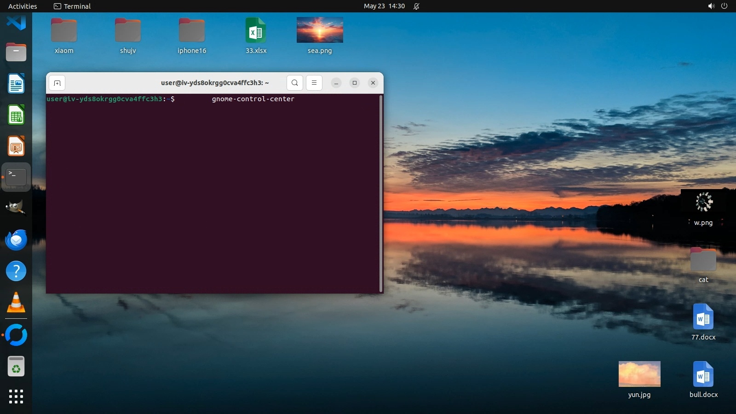Click Activities in the top bar

click(x=23, y=6)
